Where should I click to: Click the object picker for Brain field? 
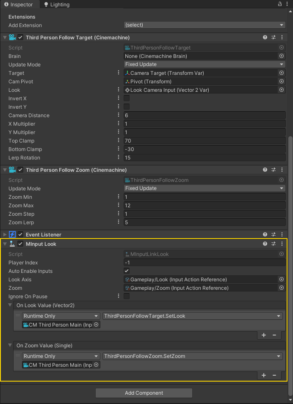click(x=282, y=56)
